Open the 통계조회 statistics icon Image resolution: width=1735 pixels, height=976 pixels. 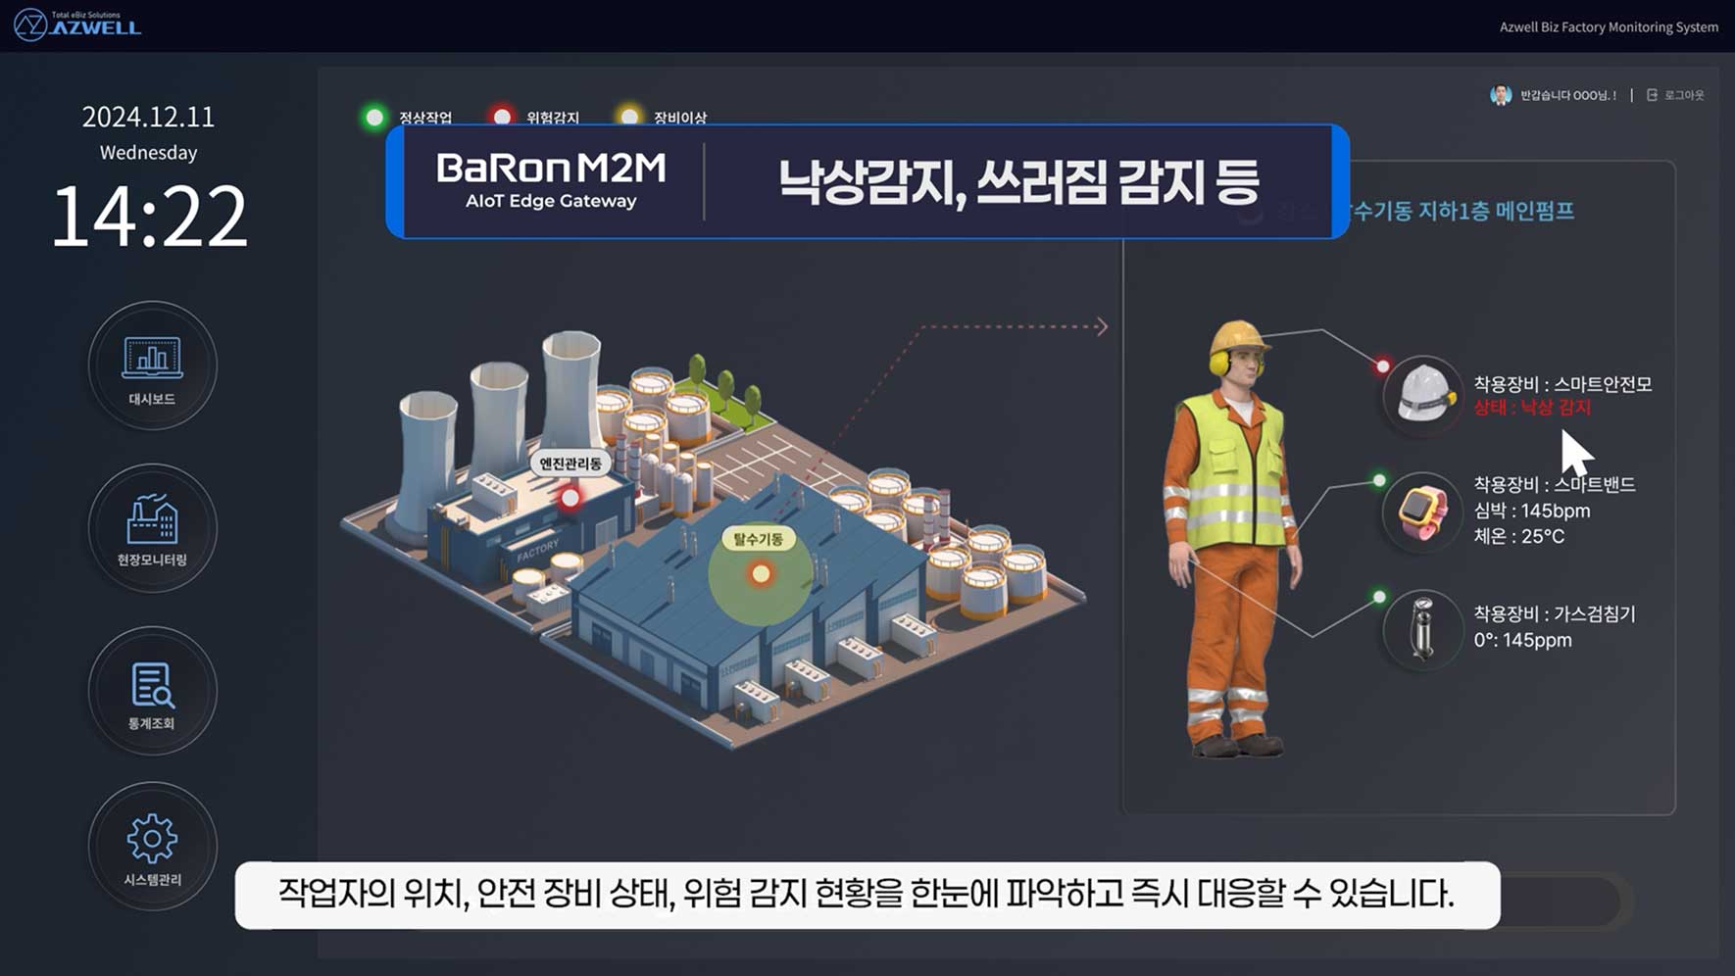(x=152, y=690)
